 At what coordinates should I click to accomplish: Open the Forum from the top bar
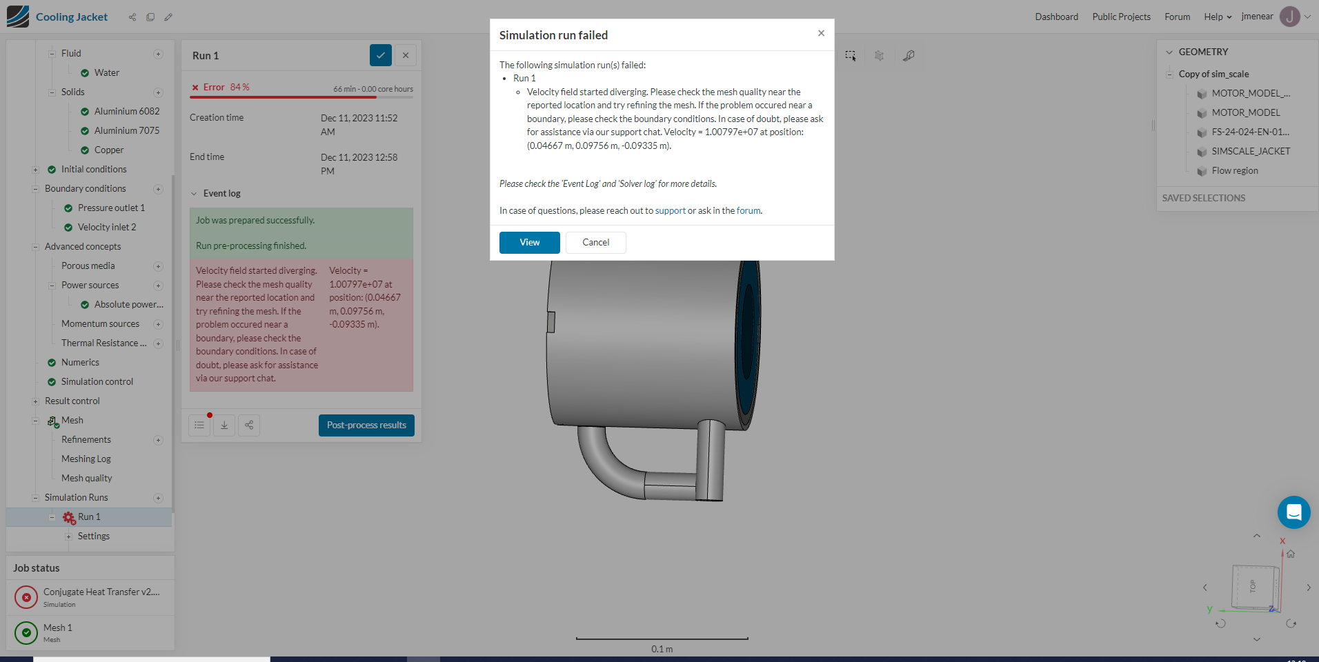click(x=1177, y=17)
